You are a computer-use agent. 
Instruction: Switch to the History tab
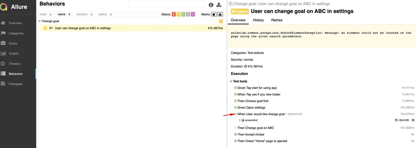[258, 20]
